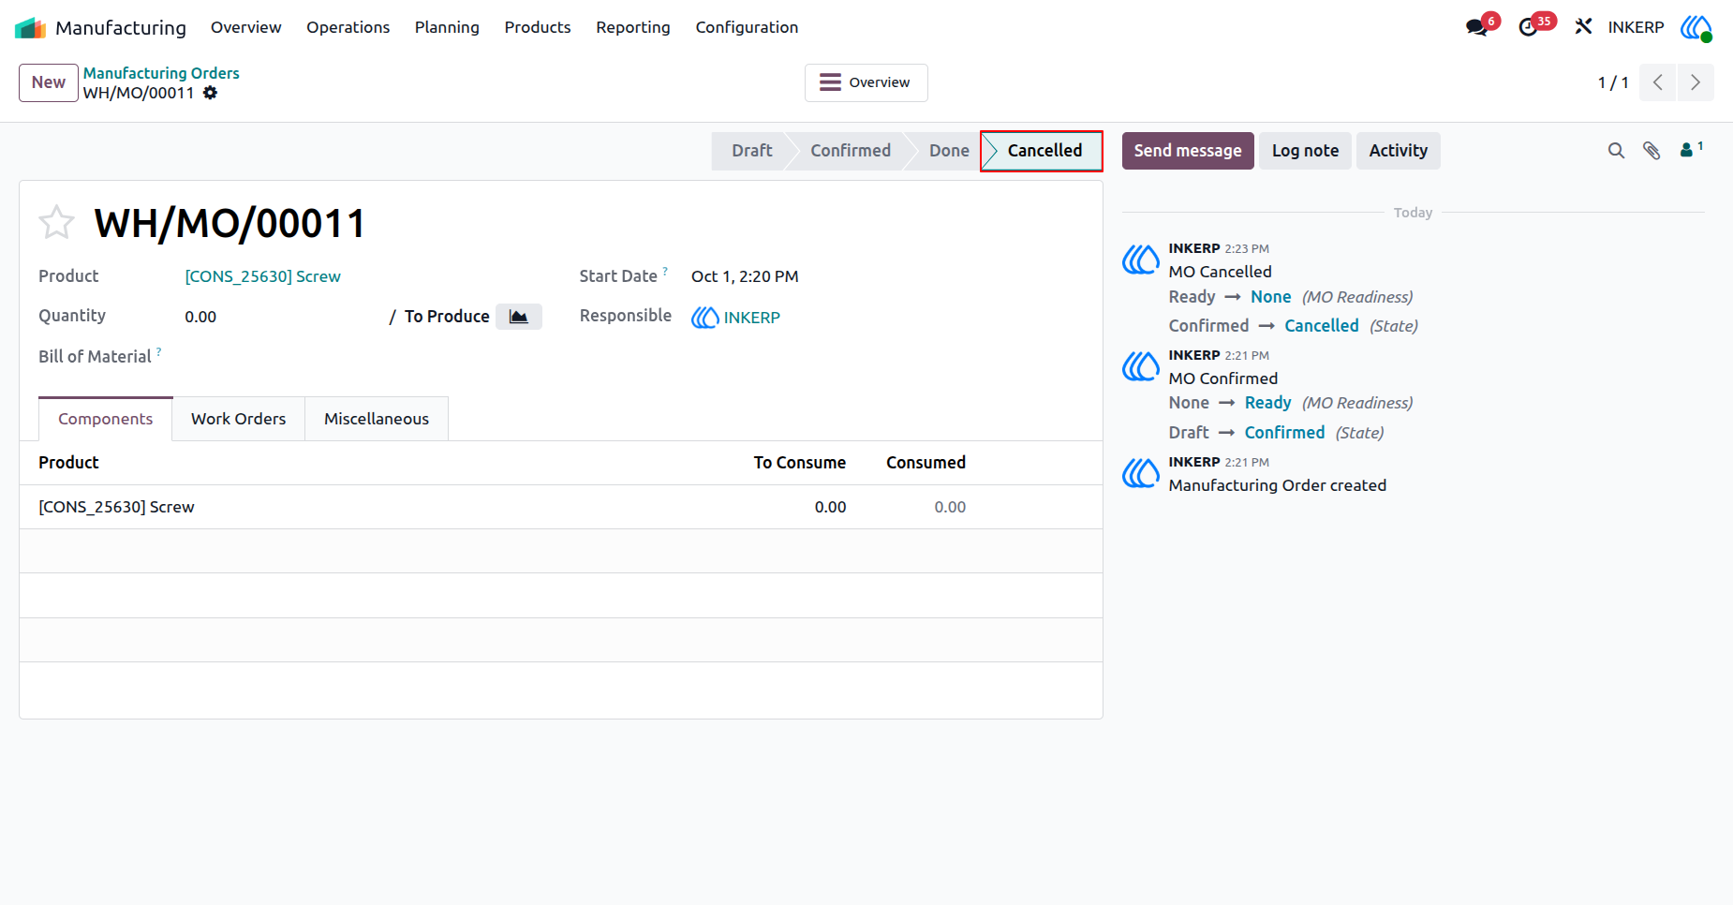Open the activities clock icon

tap(1529, 27)
